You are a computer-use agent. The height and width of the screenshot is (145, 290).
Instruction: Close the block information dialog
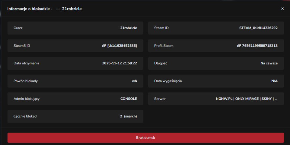(x=282, y=8)
